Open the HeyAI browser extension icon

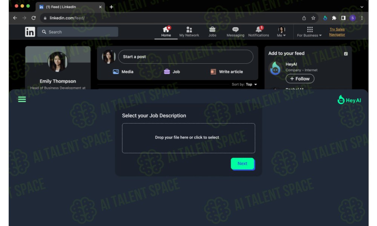pos(325,18)
